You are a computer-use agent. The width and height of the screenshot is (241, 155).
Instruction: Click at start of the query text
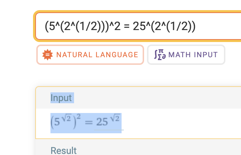45,26
